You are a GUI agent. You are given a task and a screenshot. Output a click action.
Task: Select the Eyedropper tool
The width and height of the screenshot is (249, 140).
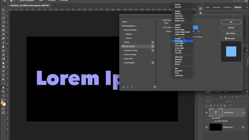(3, 34)
